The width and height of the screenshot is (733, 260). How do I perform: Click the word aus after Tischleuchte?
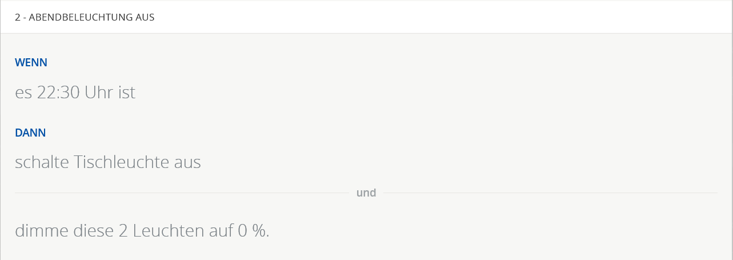point(188,162)
